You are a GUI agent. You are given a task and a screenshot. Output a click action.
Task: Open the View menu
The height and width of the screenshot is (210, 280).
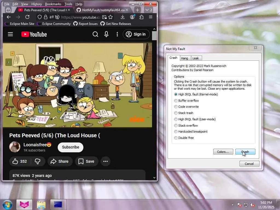[x=25, y=4]
